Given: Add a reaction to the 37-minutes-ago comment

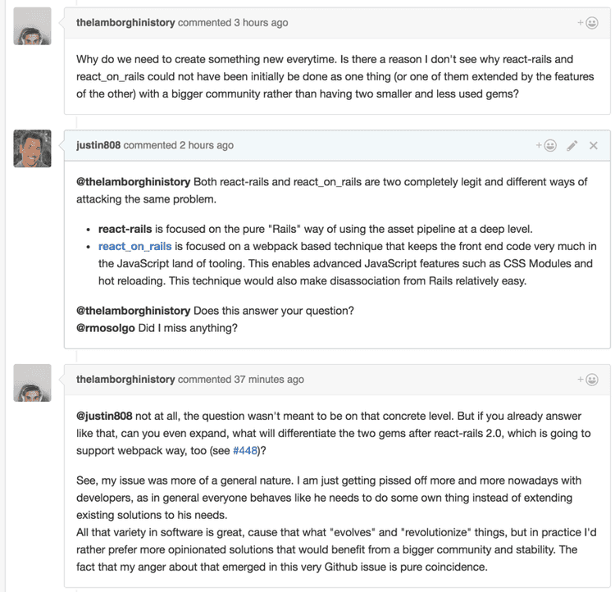Looking at the screenshot, I should coord(587,380).
